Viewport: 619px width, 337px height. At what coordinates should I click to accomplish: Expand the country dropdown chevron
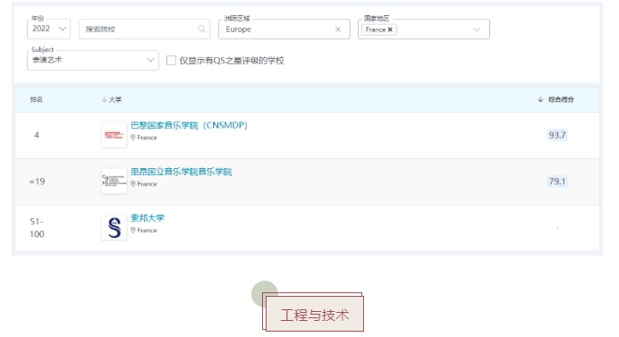point(477,29)
